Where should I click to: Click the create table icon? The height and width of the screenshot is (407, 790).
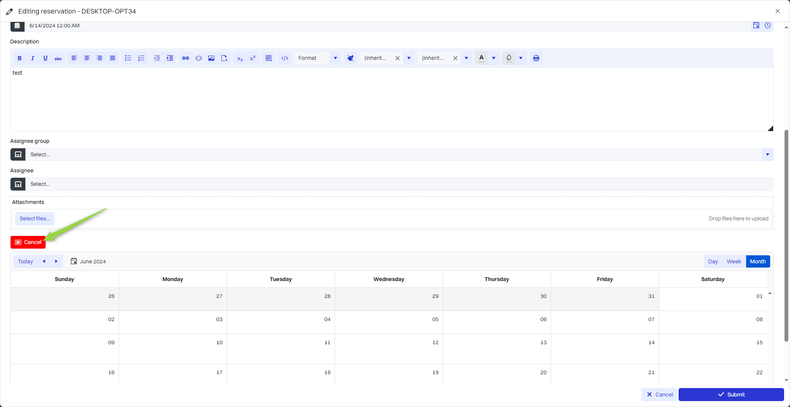tap(268, 58)
